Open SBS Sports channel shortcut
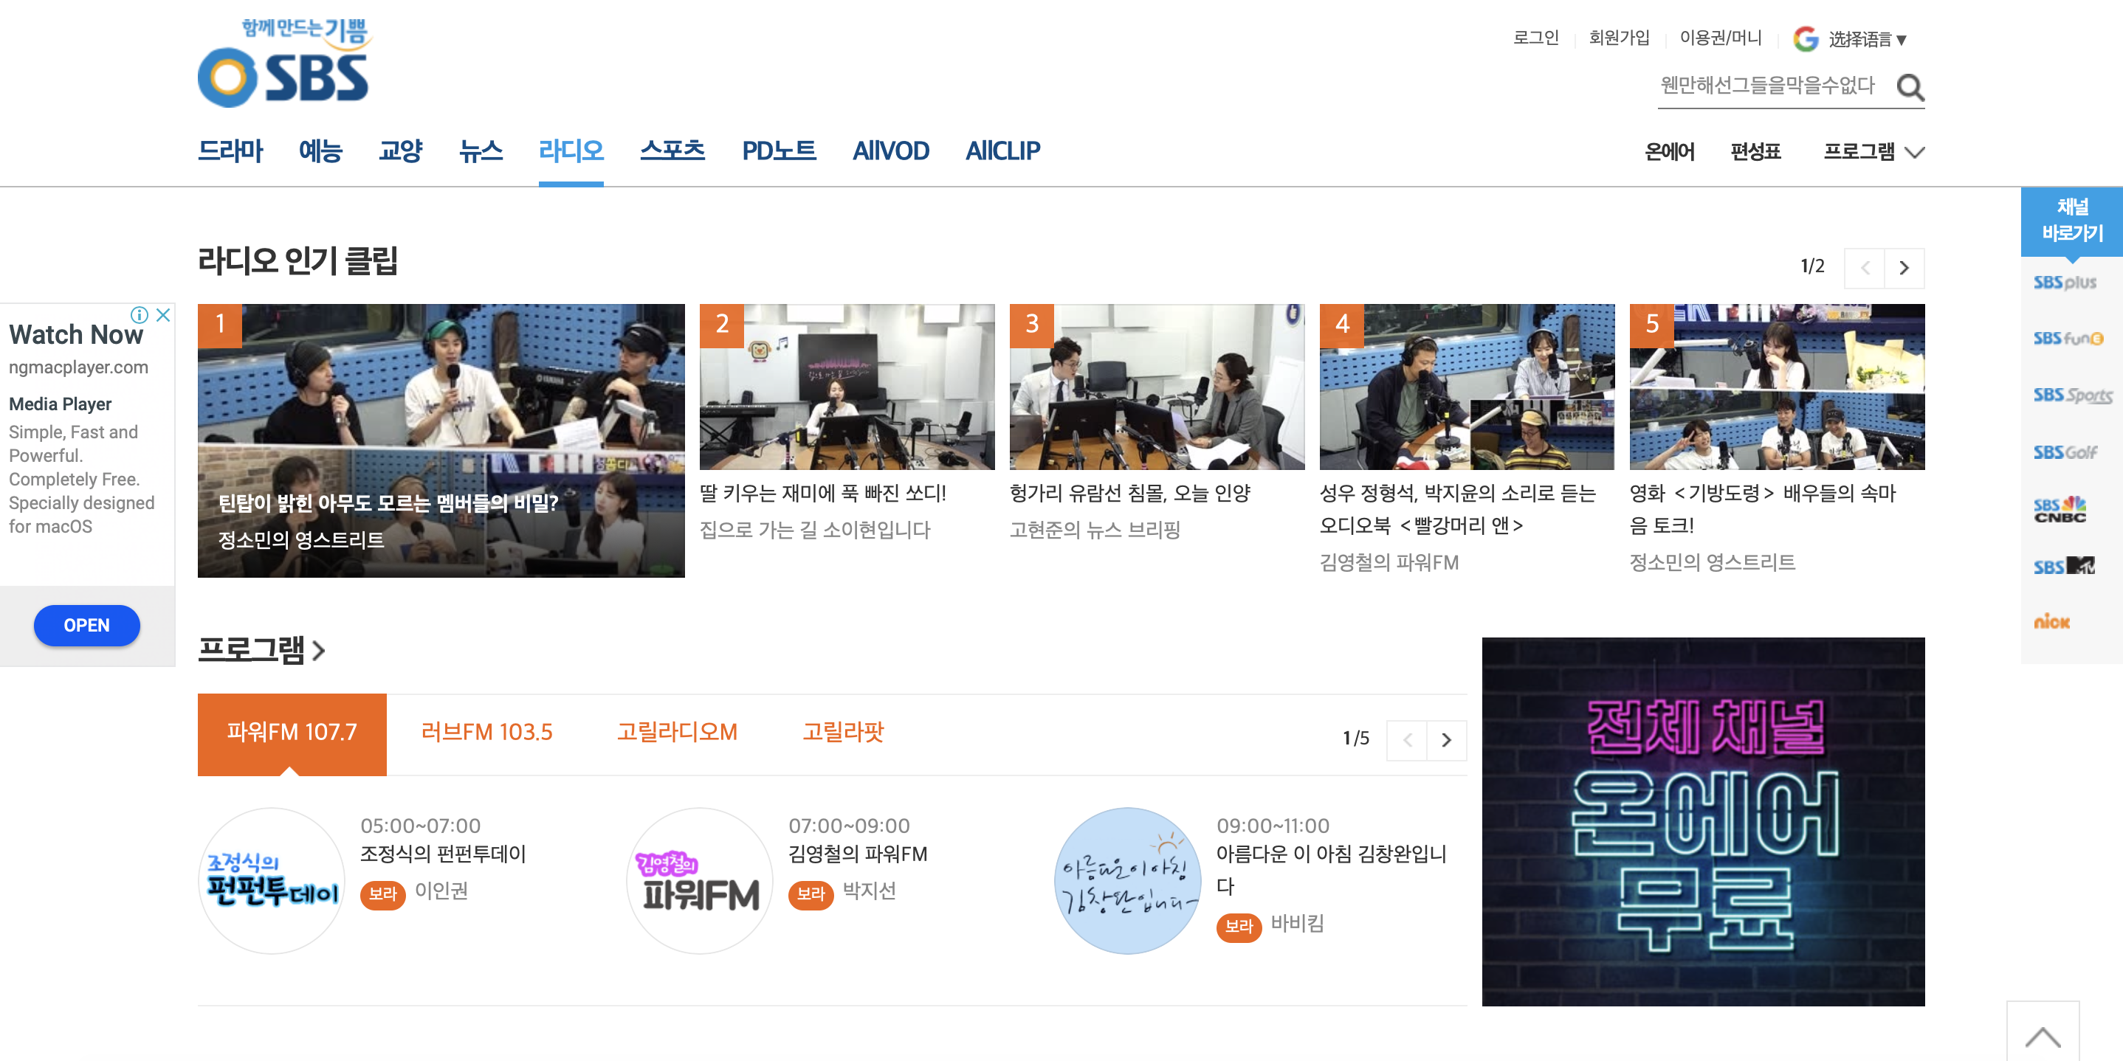This screenshot has height=1061, width=2123. click(x=2072, y=395)
